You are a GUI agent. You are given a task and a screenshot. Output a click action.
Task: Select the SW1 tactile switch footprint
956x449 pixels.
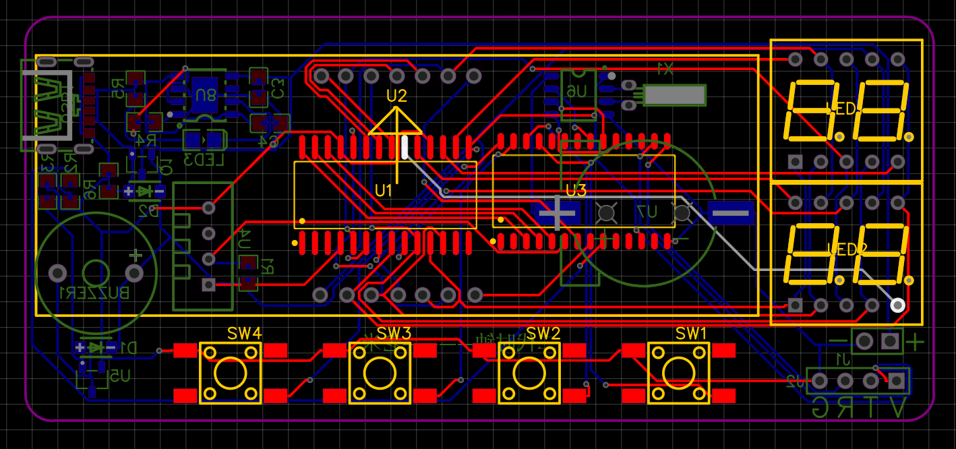[679, 372]
